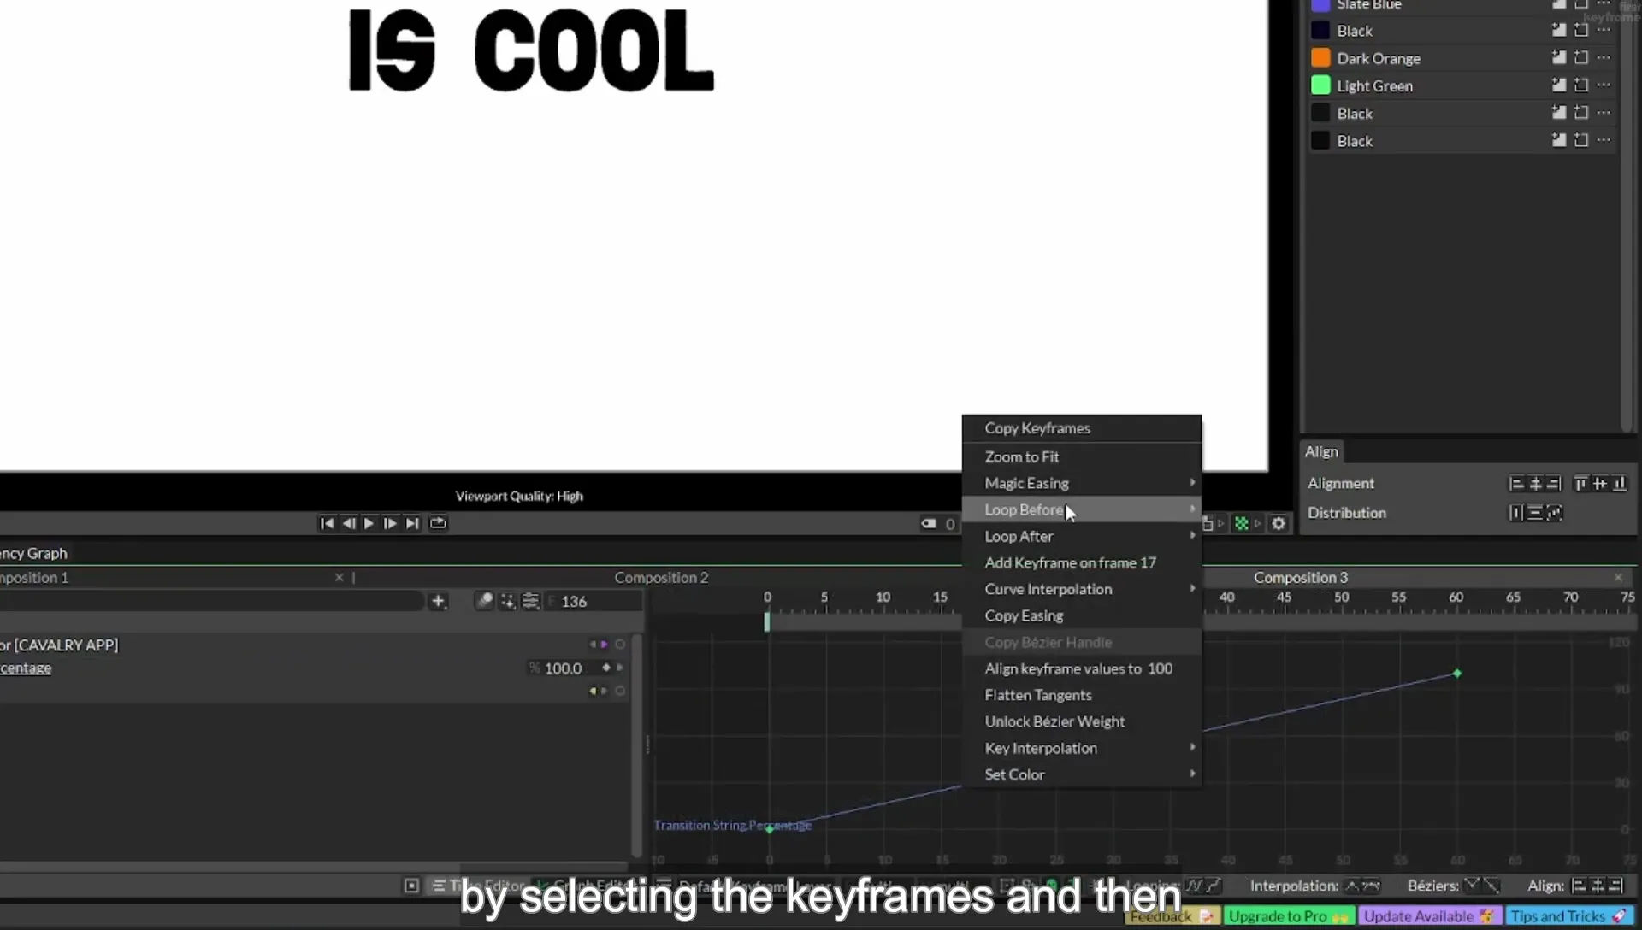Click the frame number field showing 136
Image resolution: width=1642 pixels, height=930 pixels.
[594, 601]
